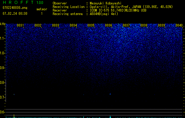Viewport: 185px width, 118px height.
Task: Click the 0031 time marker
Action: 20,25
